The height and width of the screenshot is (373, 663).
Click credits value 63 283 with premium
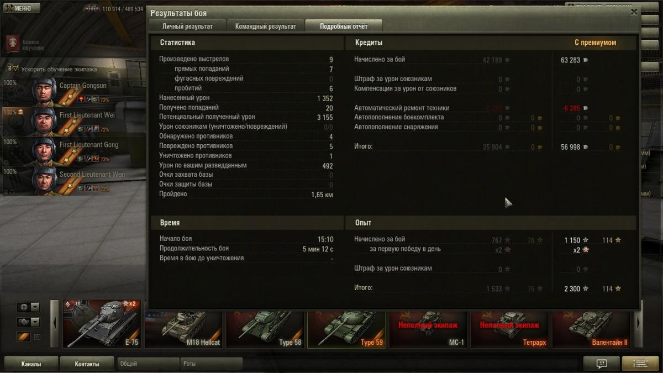570,60
